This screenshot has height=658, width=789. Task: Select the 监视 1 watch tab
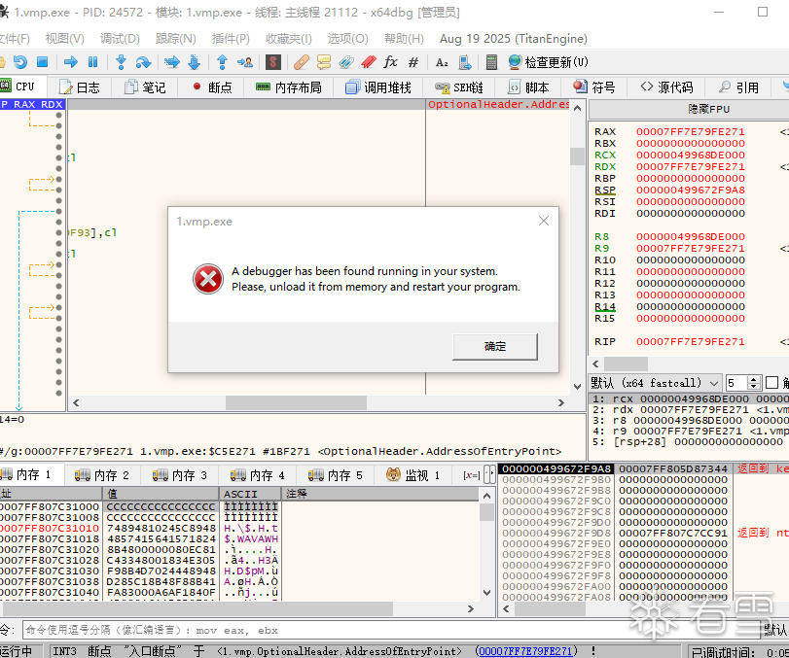pyautogui.click(x=413, y=474)
